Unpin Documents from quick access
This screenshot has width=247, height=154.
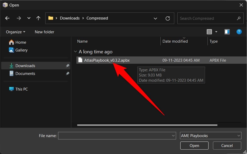point(68,73)
